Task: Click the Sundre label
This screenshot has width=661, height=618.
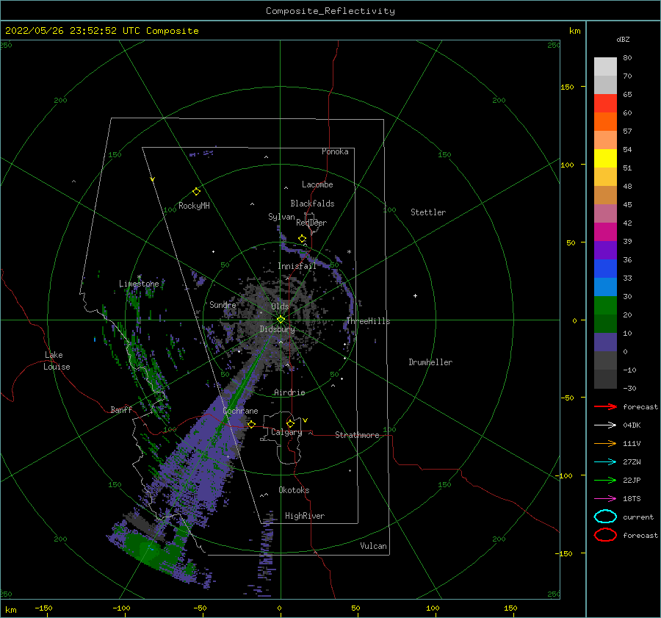Action: (223, 304)
